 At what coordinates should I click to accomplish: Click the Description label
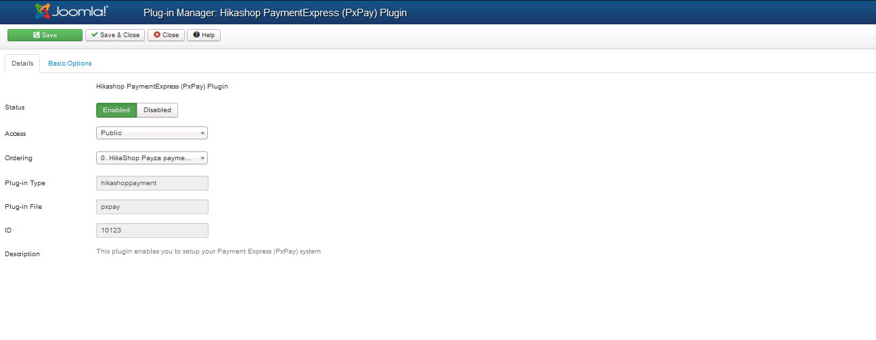(22, 254)
